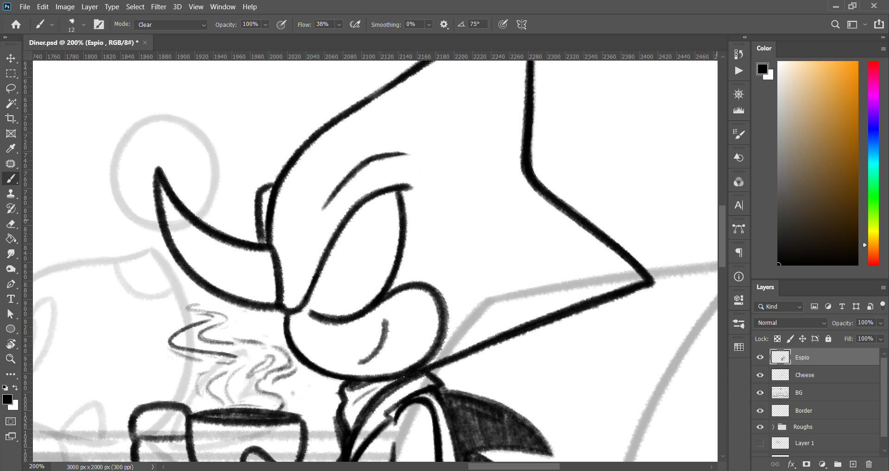Select the Lasso tool
This screenshot has width=889, height=471.
(11, 88)
